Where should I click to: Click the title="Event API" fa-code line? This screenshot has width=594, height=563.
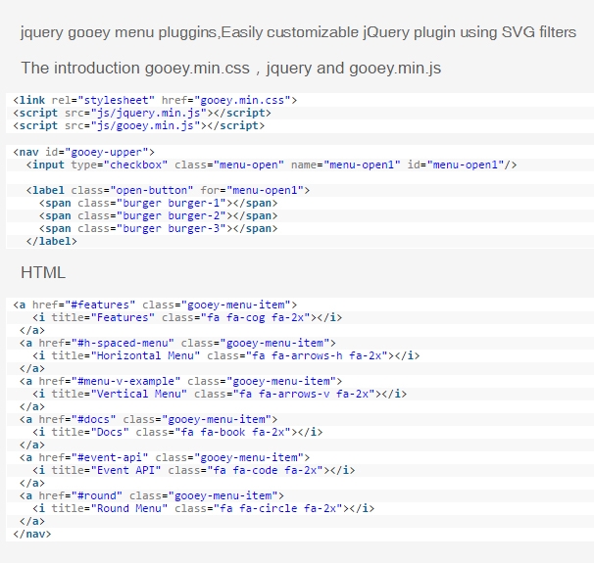tap(193, 470)
